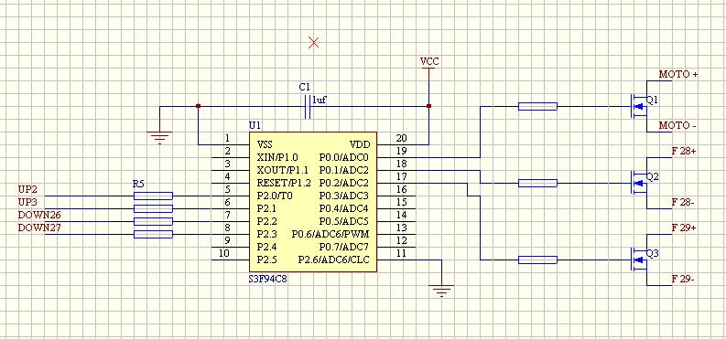Select the Q3 MOSFET transistor symbol
726x339 pixels.
tap(638, 260)
